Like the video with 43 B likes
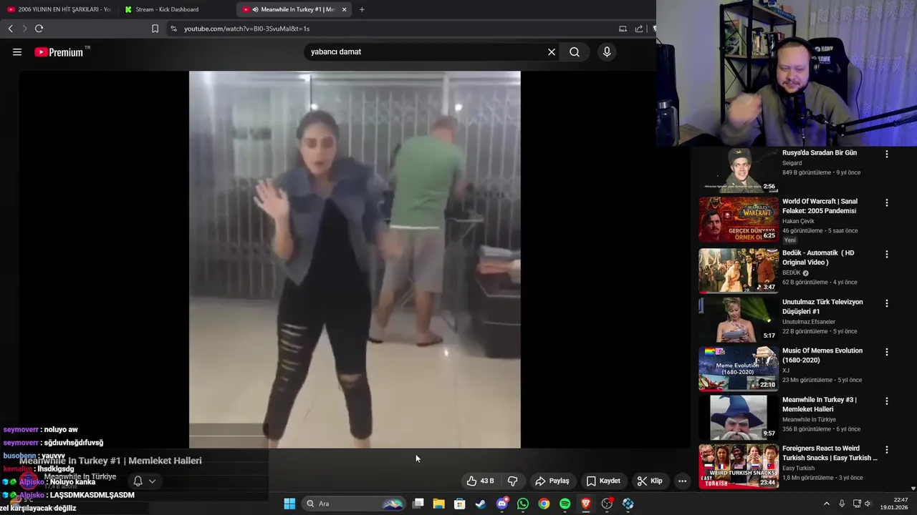 click(480, 481)
